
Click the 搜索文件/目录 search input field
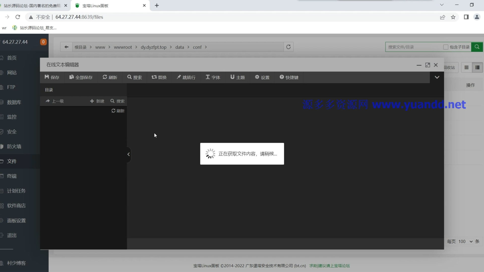(x=413, y=47)
